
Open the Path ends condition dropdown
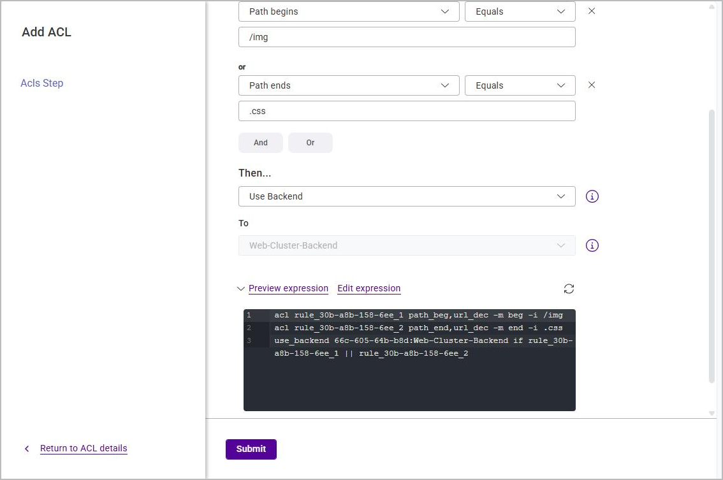pos(349,85)
